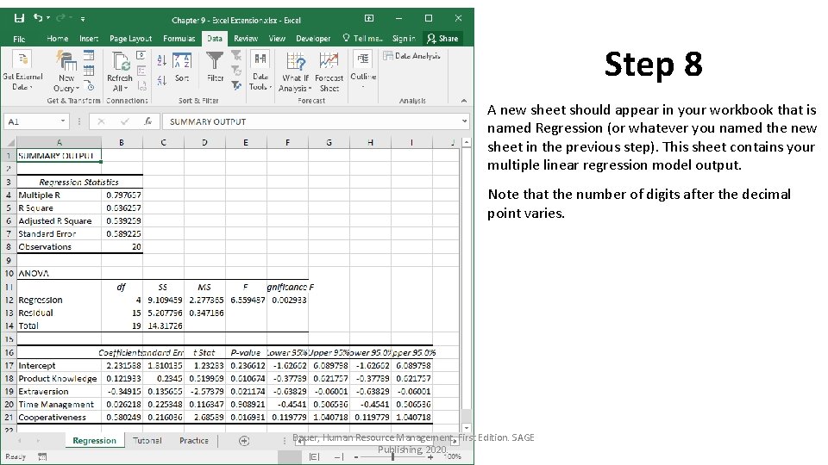Select the Regression sheet tab
Image resolution: width=828 pixels, height=465 pixels.
(x=95, y=441)
